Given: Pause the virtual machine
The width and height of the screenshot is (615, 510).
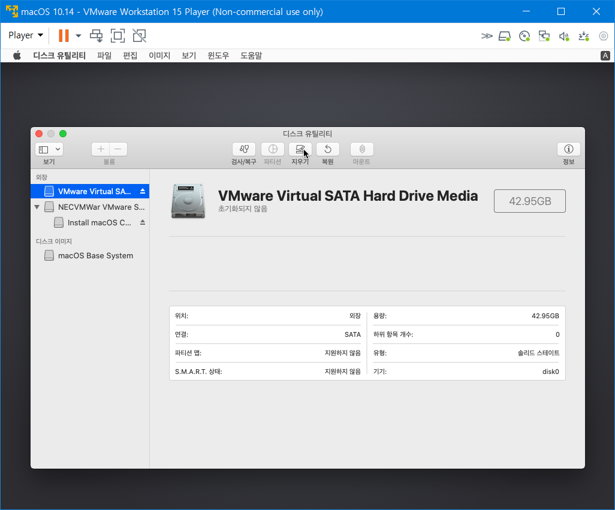Looking at the screenshot, I should (x=64, y=36).
